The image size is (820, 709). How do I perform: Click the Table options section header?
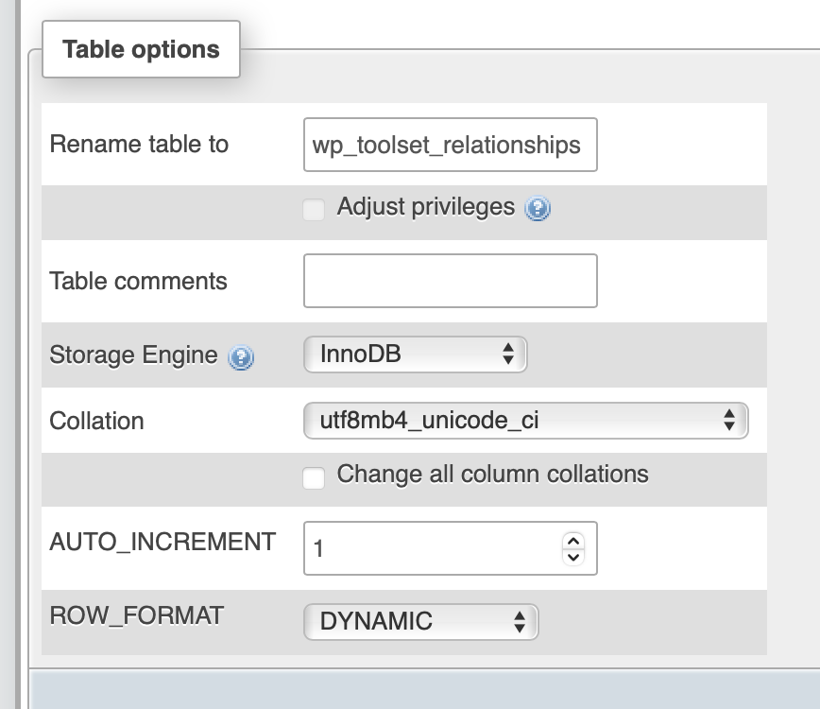141,49
